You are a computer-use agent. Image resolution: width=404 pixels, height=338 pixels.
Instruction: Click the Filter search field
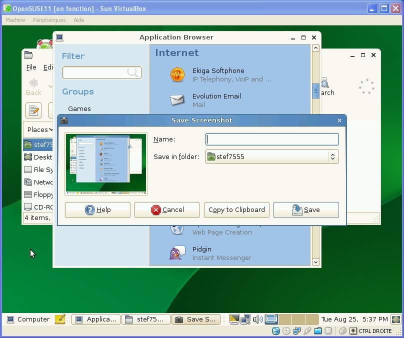[x=102, y=72]
